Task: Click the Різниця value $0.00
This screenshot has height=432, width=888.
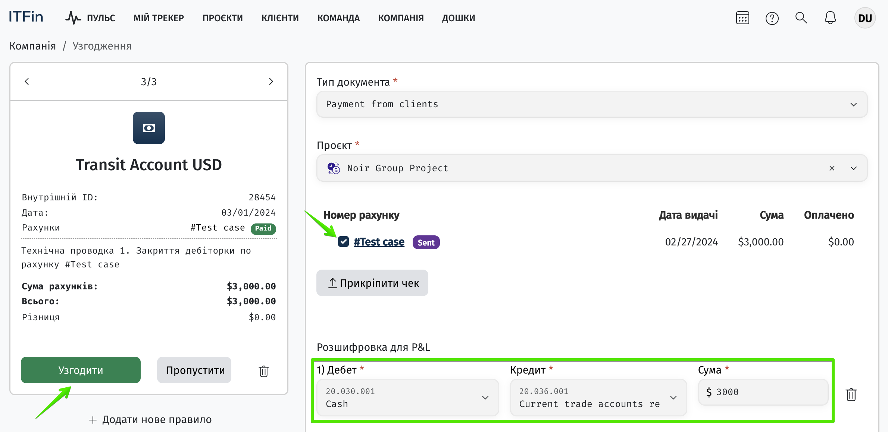Action: [x=262, y=317]
